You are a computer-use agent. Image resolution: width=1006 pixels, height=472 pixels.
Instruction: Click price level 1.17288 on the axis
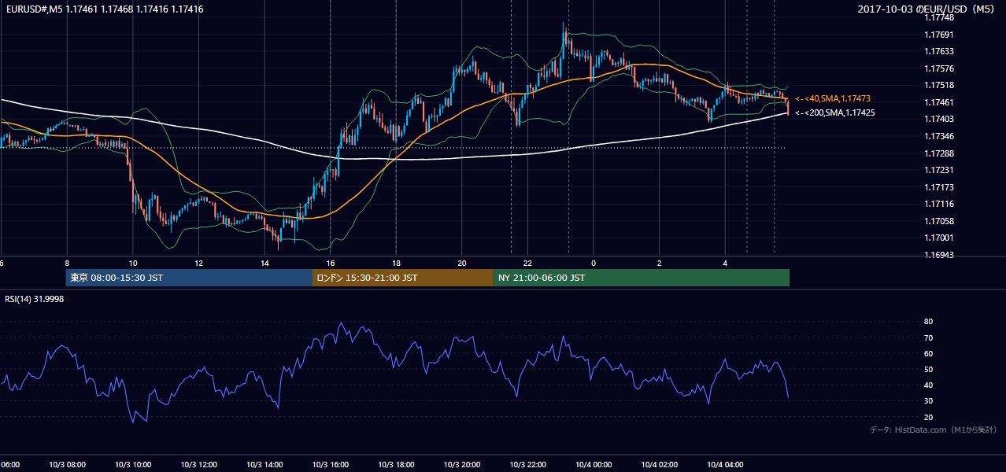pos(939,153)
